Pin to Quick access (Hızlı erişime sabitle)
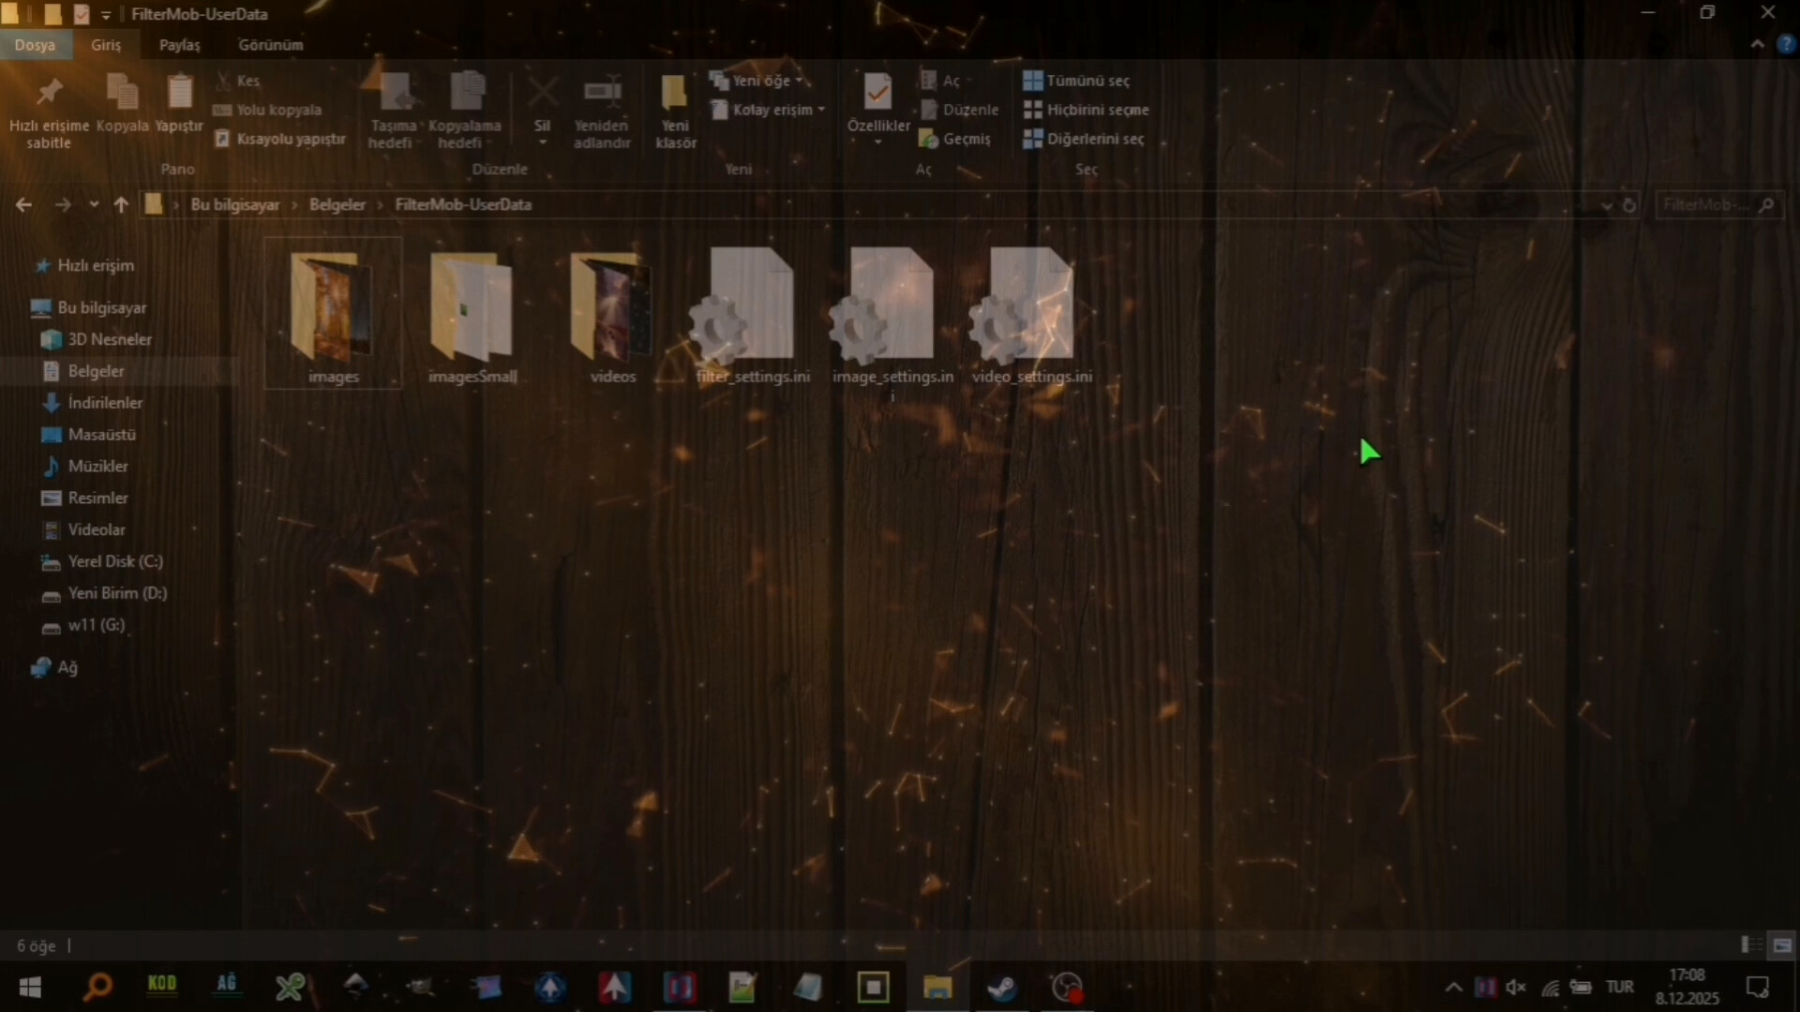Viewport: 1800px width, 1012px height. point(49,94)
